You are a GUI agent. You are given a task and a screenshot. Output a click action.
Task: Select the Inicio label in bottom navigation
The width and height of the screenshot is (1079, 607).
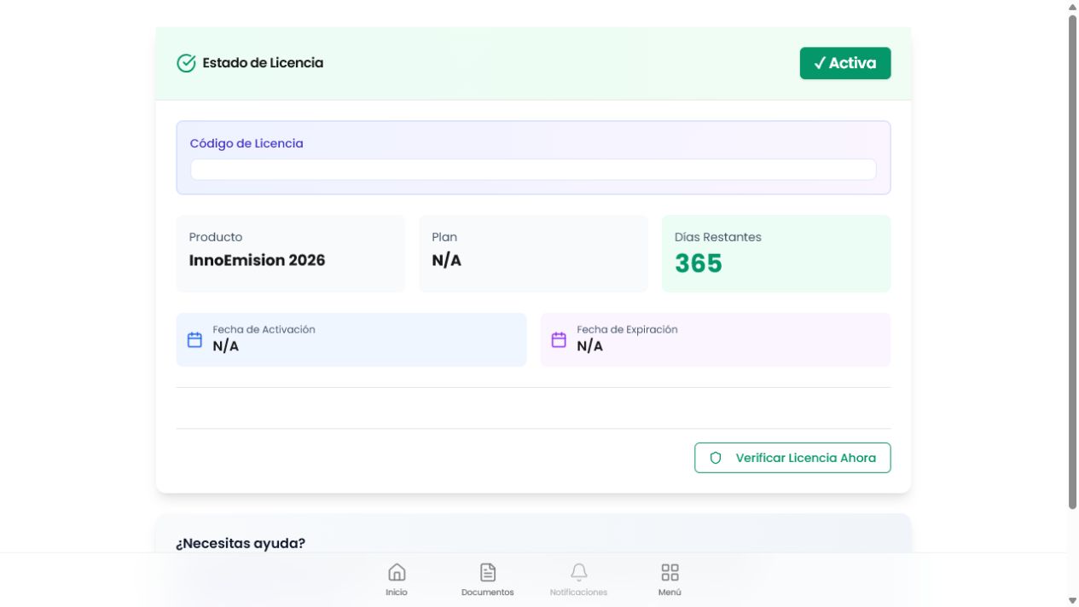pyautogui.click(x=397, y=593)
